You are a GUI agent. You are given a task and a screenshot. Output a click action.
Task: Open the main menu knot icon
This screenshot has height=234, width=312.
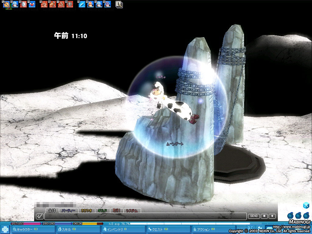click(5, 229)
